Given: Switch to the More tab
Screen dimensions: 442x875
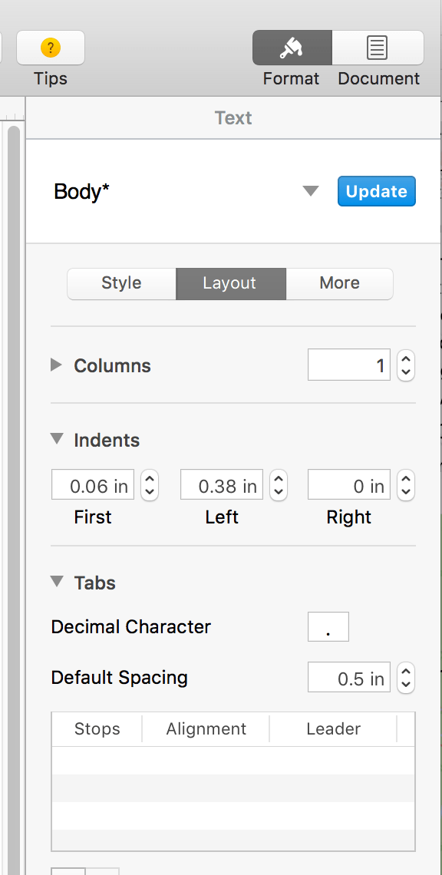Looking at the screenshot, I should 339,283.
